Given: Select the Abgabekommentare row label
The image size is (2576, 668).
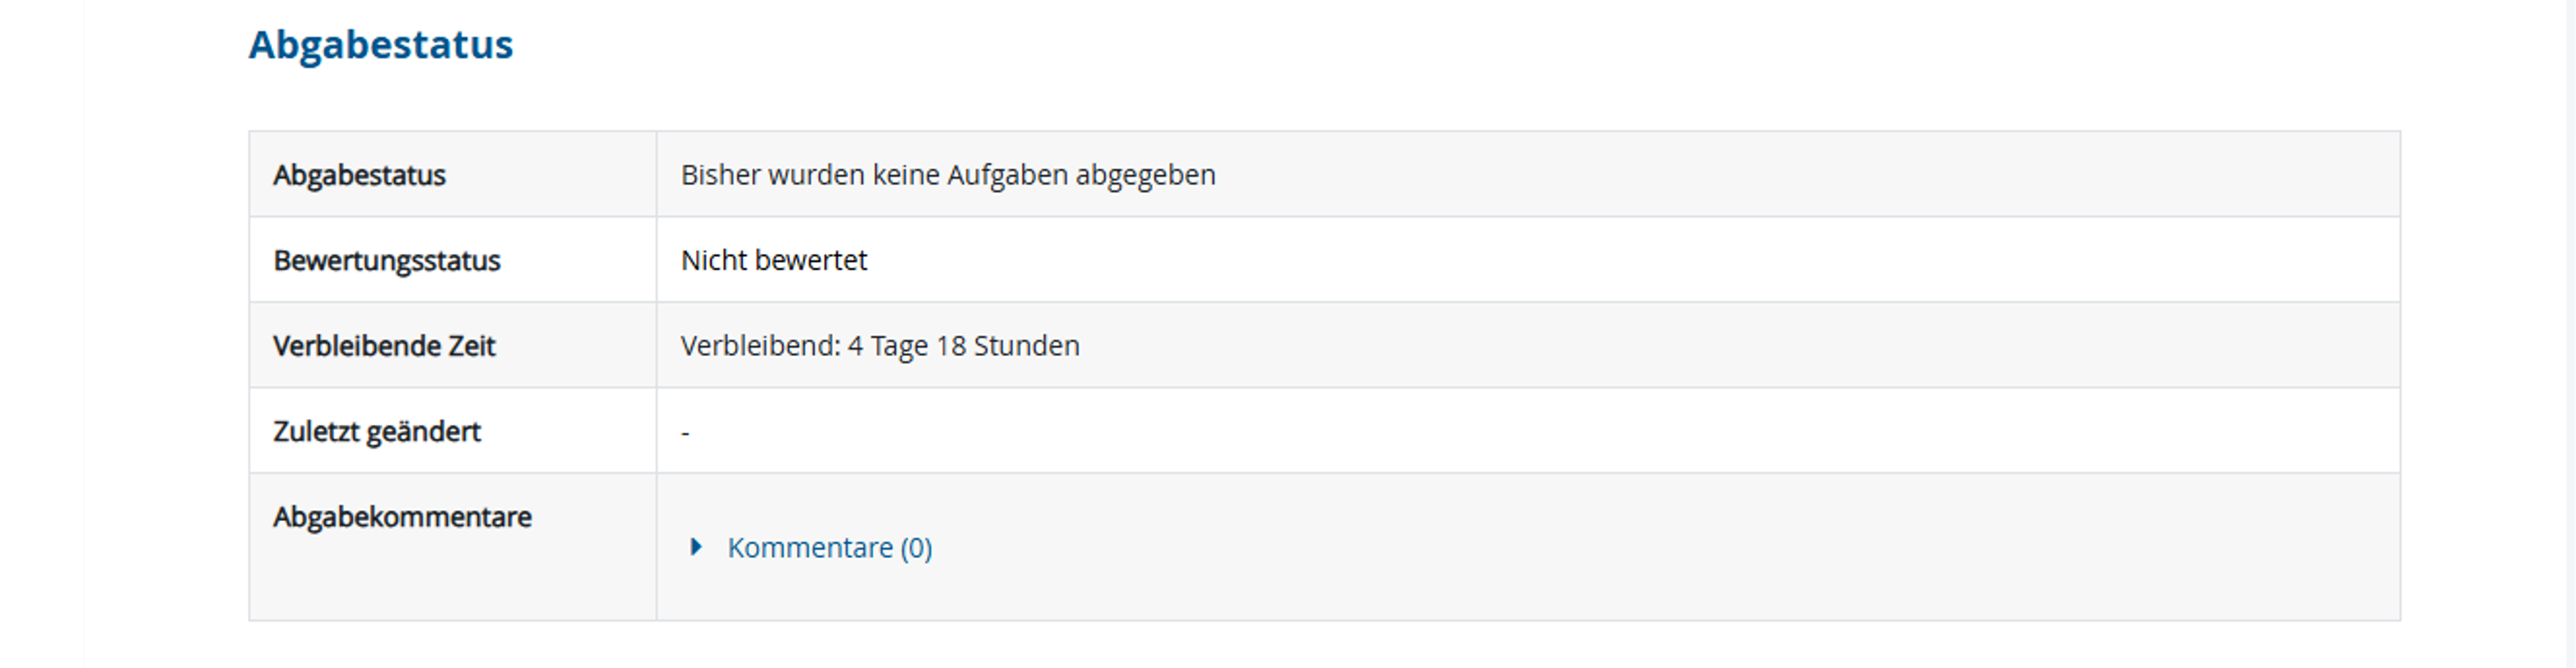Looking at the screenshot, I should pos(401,516).
